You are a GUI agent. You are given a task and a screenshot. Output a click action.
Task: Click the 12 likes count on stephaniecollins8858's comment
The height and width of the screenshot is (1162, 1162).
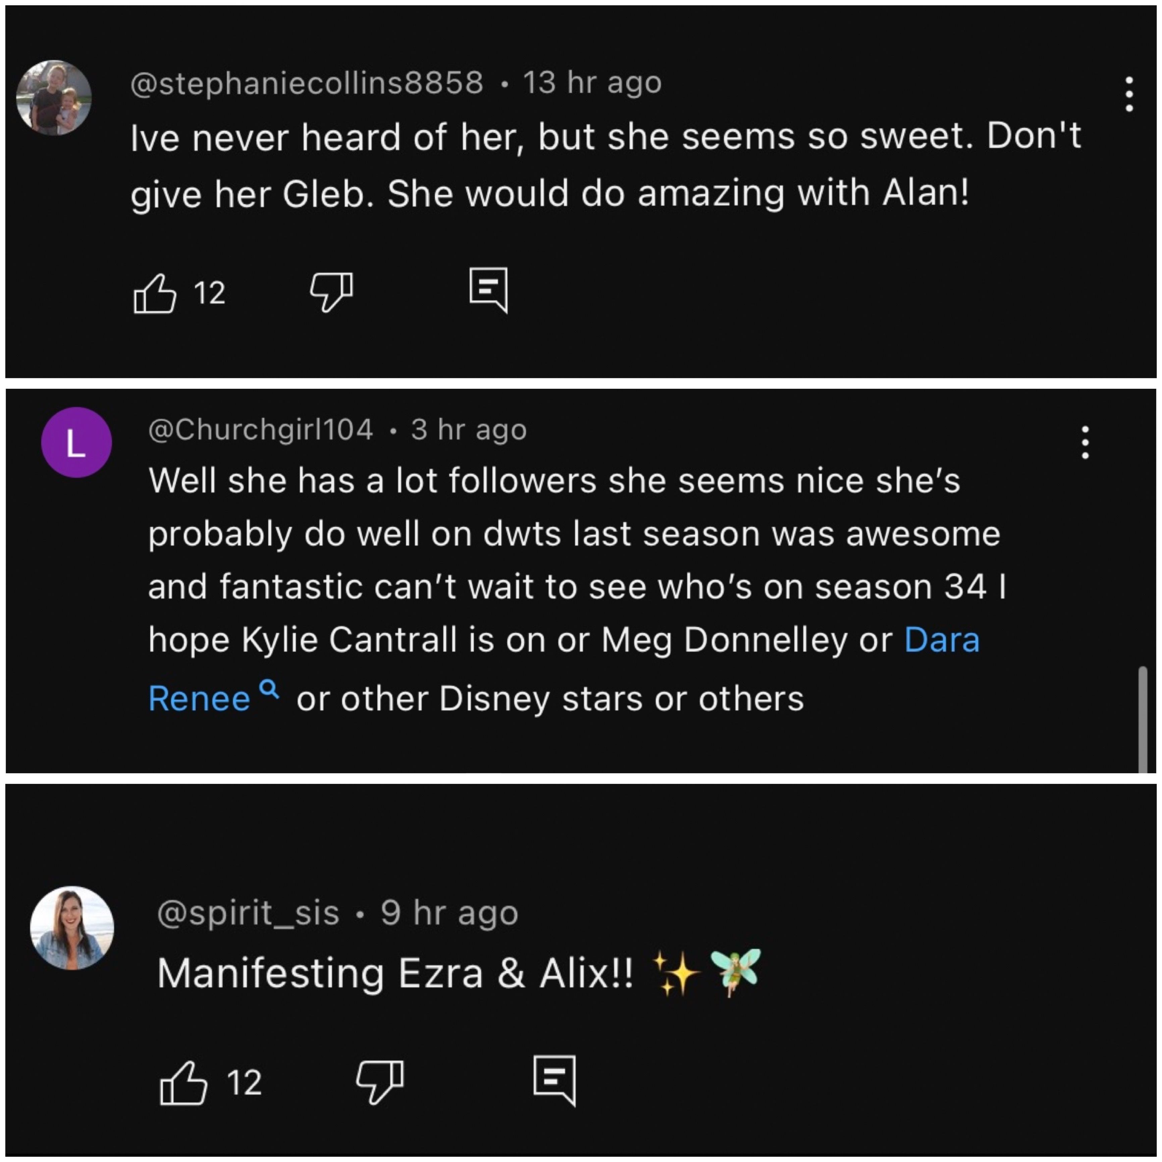point(209,294)
